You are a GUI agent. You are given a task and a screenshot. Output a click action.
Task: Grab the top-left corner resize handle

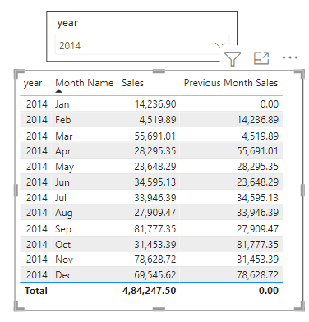(x=18, y=74)
